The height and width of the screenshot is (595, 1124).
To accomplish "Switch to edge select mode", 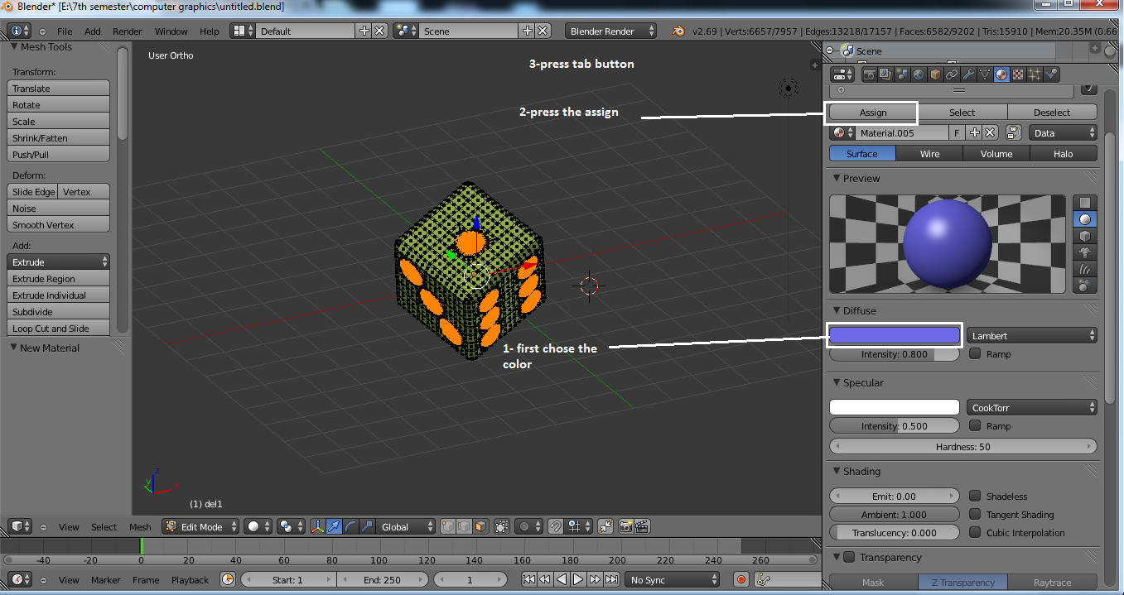I will [463, 526].
